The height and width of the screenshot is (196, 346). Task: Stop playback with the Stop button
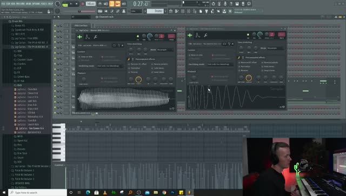click(x=77, y=4)
